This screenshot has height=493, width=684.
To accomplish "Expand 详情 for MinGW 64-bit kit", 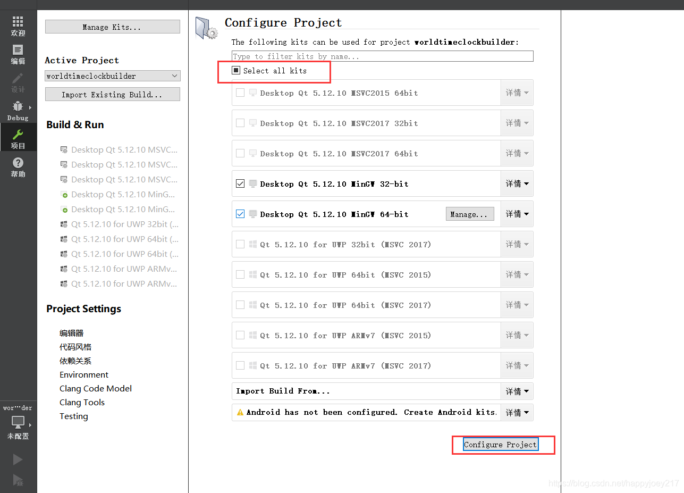I will point(517,214).
